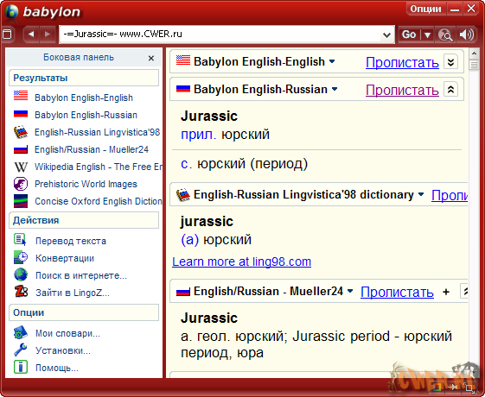Click the Конвертации clock icon
The height and width of the screenshot is (397, 485).
(x=21, y=257)
